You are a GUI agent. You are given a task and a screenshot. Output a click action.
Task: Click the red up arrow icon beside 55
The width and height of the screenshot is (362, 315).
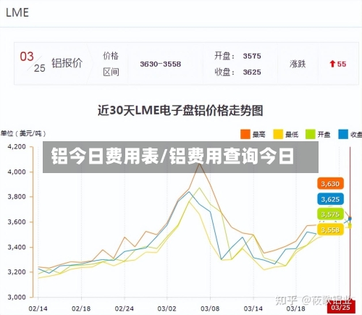(332, 64)
